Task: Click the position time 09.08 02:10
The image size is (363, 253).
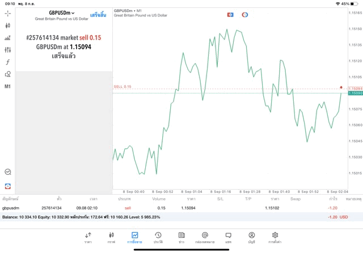Action: (x=87, y=208)
